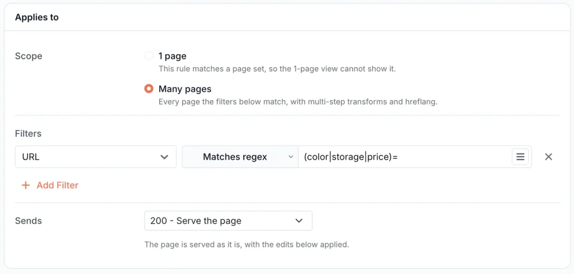This screenshot has height=274, width=574.
Task: Click 'The page is served as it is' note
Action: pos(247,244)
